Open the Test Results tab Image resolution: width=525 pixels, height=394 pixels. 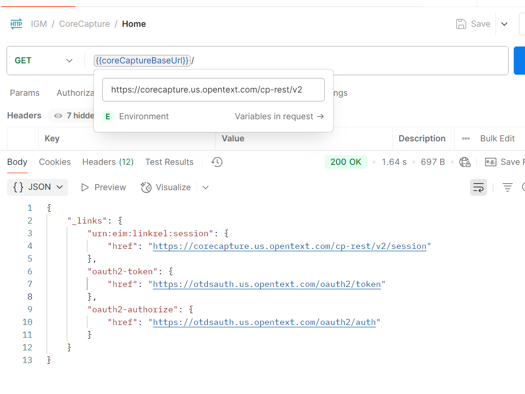[169, 162]
